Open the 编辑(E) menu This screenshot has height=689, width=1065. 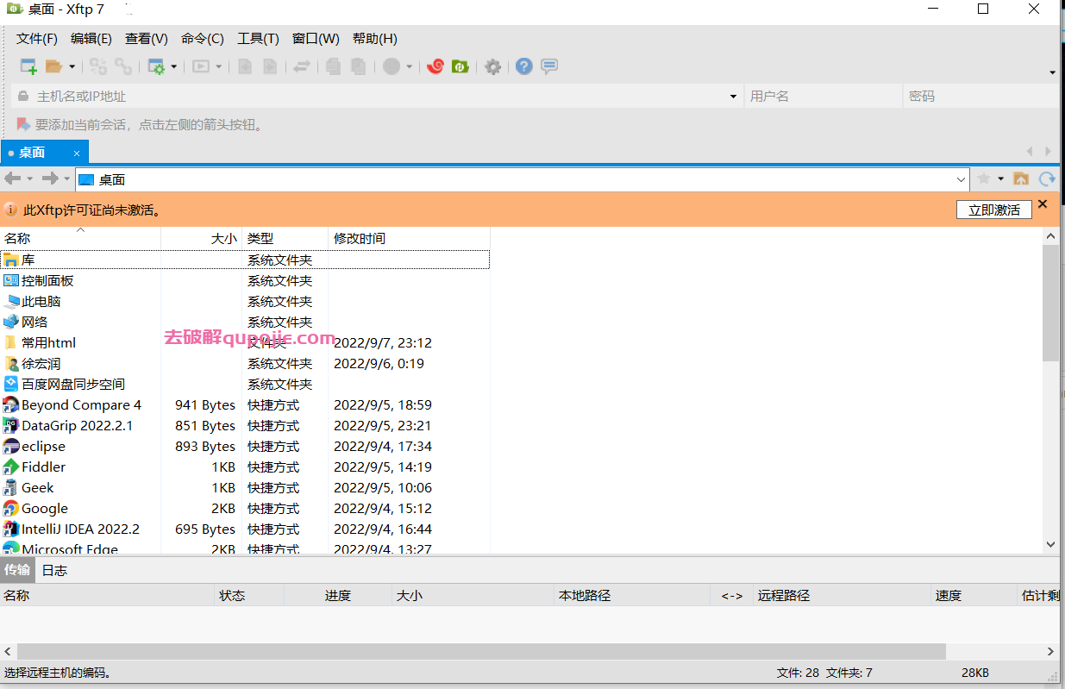[x=91, y=39]
